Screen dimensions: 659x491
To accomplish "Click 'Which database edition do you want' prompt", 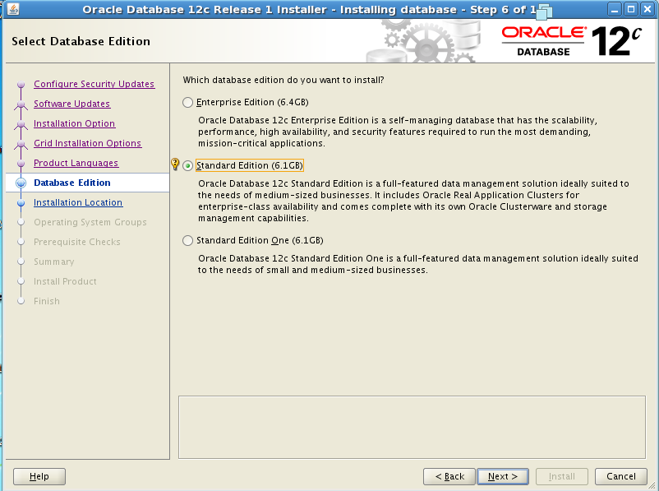I will tap(283, 80).
